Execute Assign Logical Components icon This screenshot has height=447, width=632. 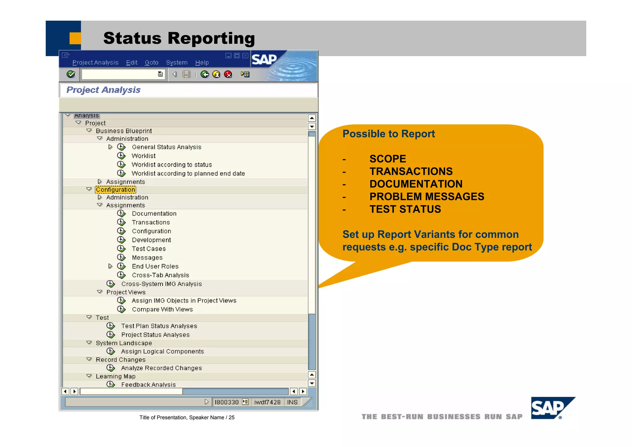tap(110, 351)
